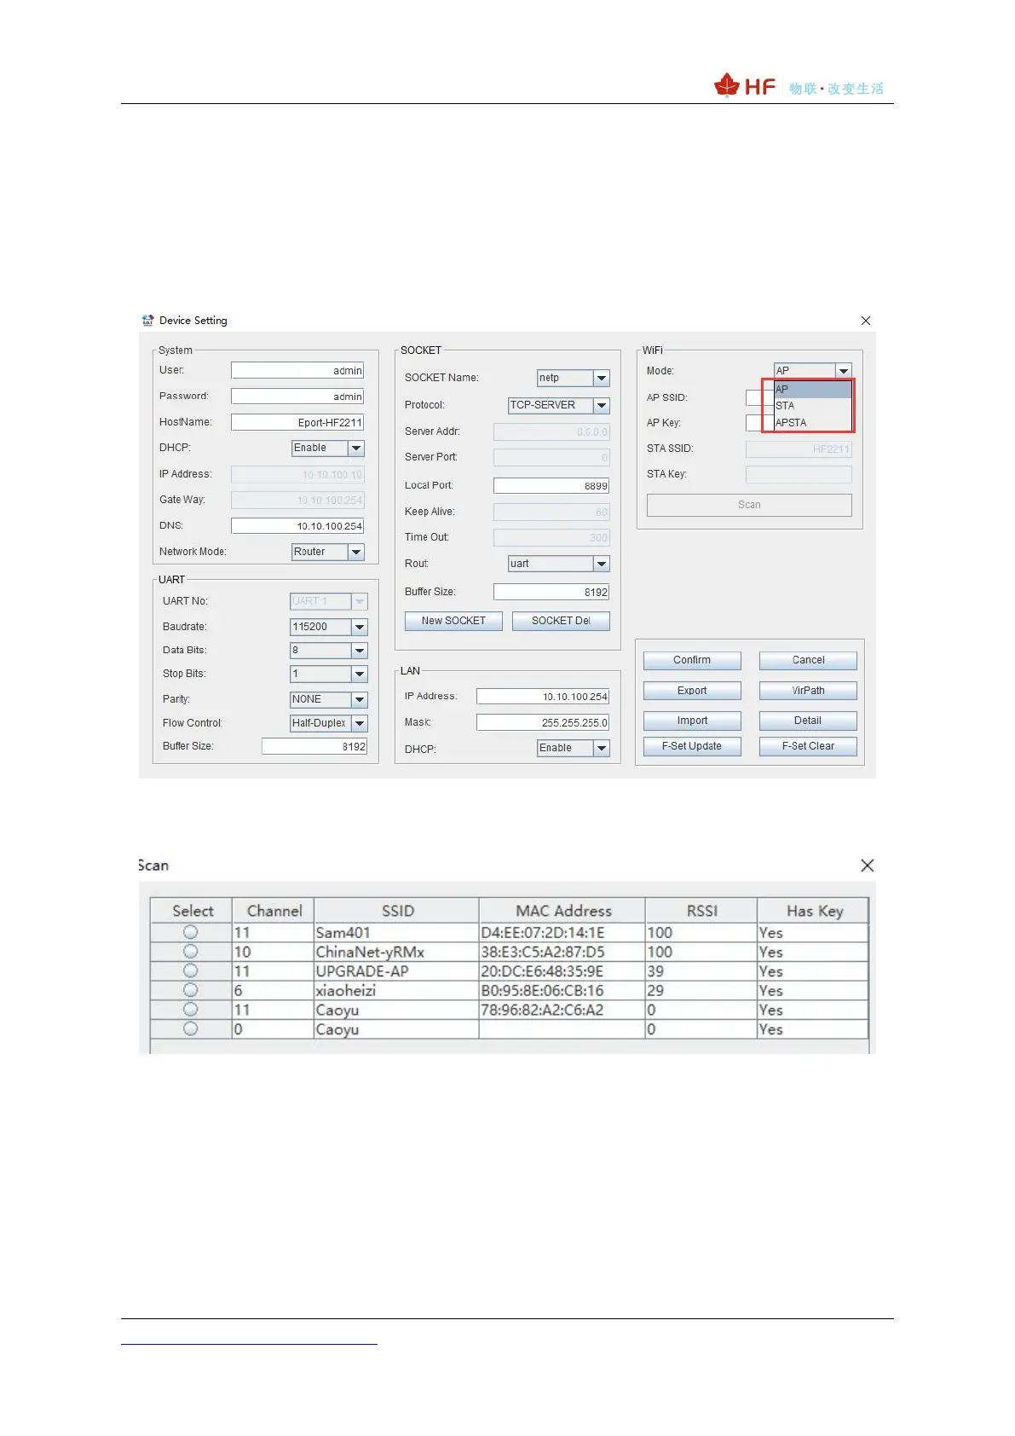Click the MAC Address column header
The height and width of the screenshot is (1436, 1015).
562,911
